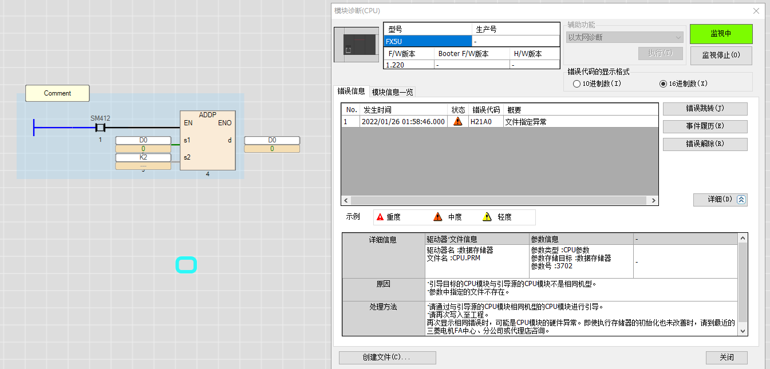Click the SM412 contact in ladder diagram
The height and width of the screenshot is (369, 770).
coord(100,128)
